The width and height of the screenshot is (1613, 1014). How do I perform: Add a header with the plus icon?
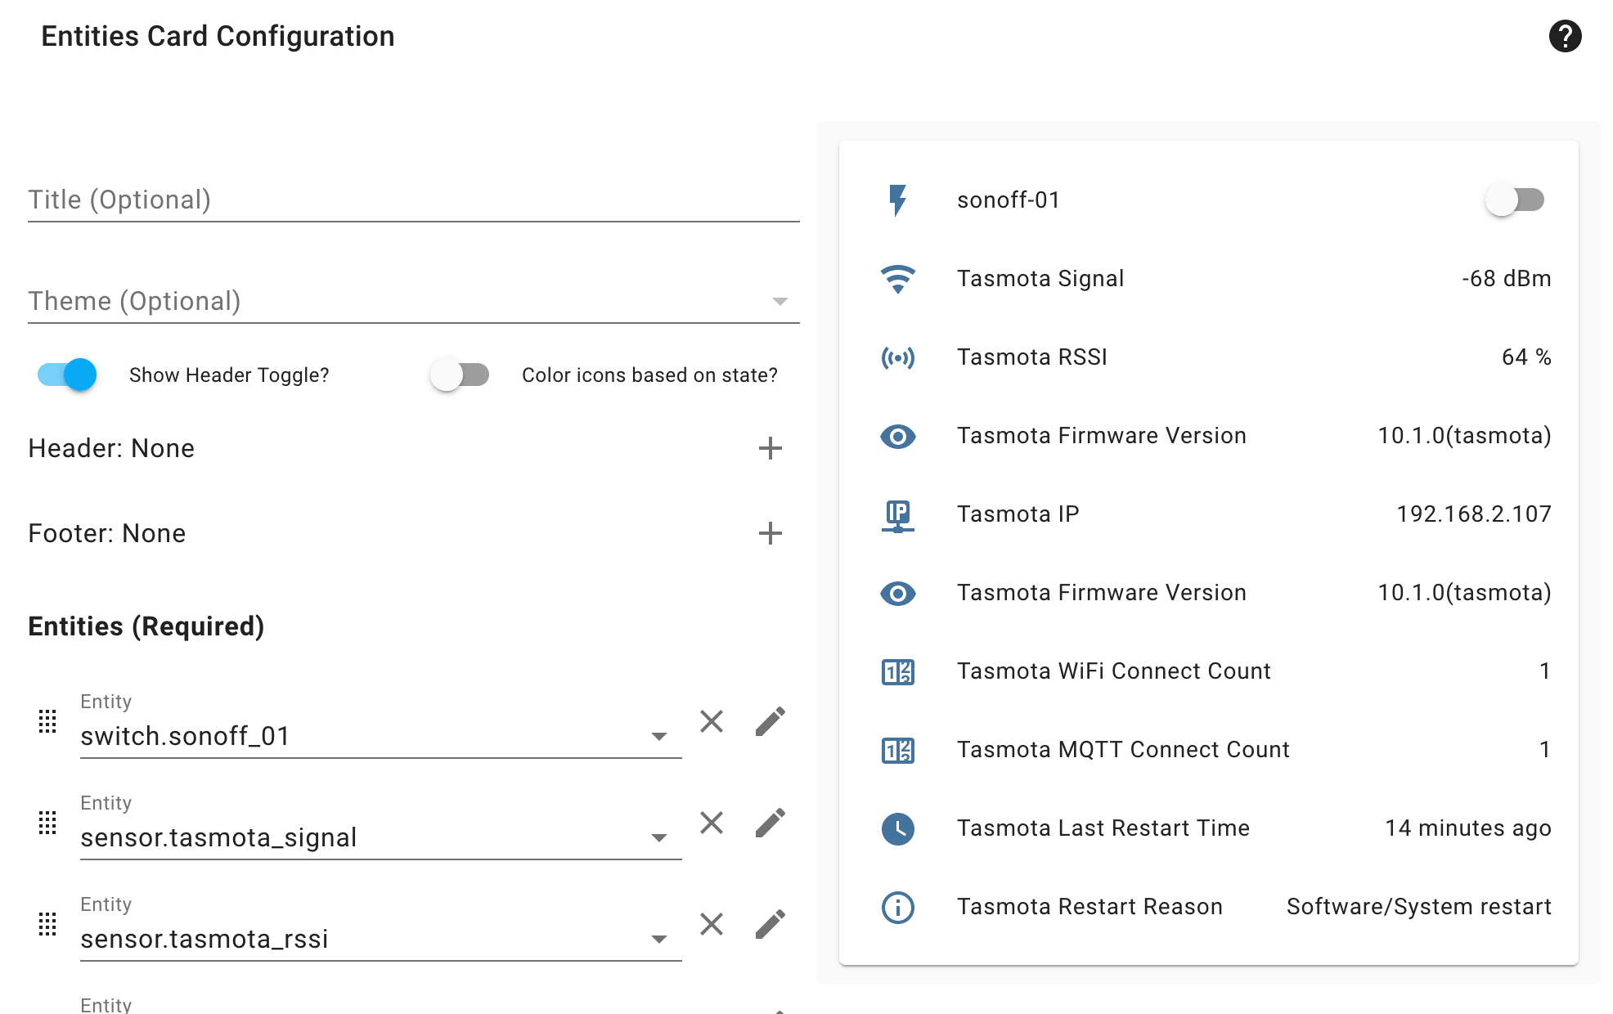point(770,448)
